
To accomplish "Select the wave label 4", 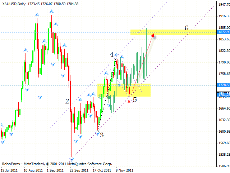I will tap(112, 54).
